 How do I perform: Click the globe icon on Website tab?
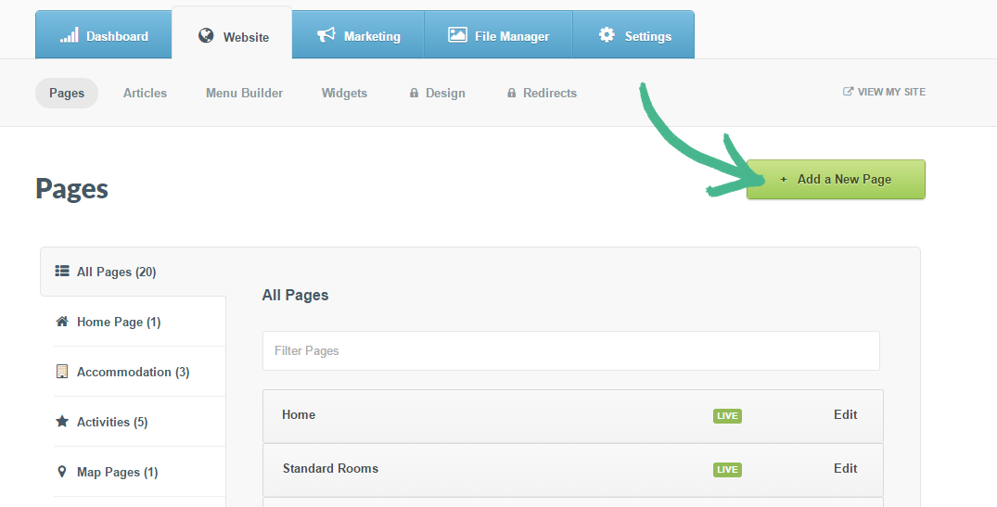206,36
